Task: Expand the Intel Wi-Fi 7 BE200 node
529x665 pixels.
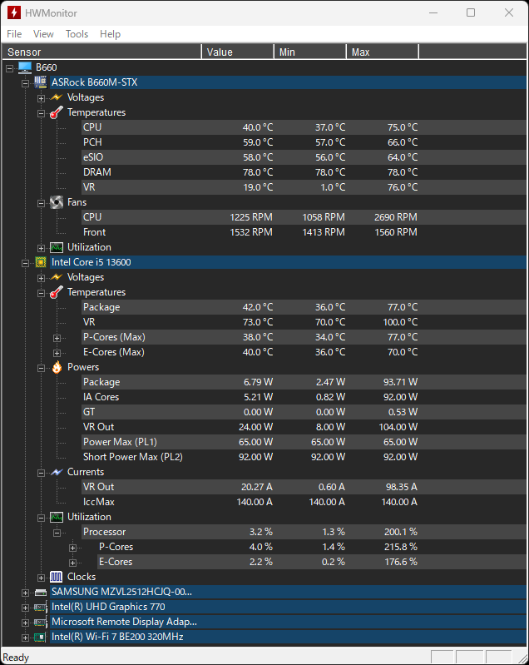Action: pos(26,638)
